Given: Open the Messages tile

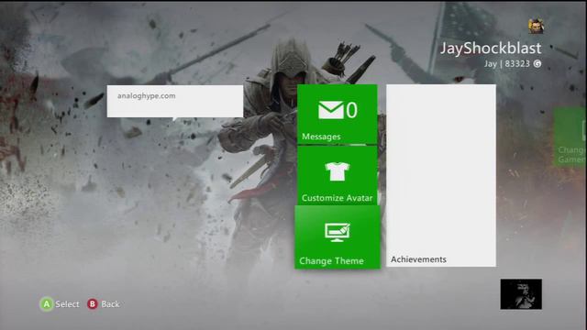Looking at the screenshot, I should tap(337, 114).
